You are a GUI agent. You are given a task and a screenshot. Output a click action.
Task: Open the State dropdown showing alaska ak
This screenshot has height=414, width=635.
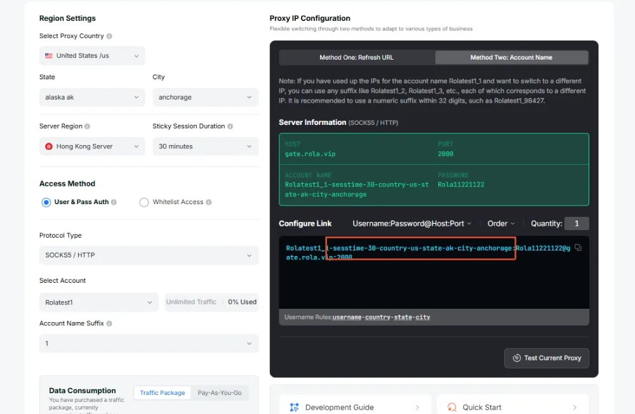(92, 98)
